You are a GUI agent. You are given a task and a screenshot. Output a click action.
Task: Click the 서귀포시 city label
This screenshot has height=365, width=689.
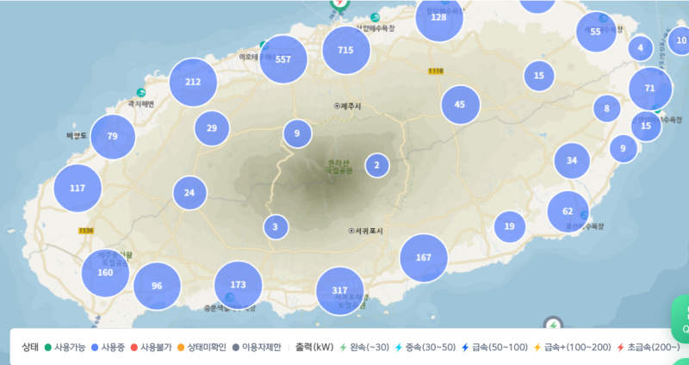(x=369, y=230)
